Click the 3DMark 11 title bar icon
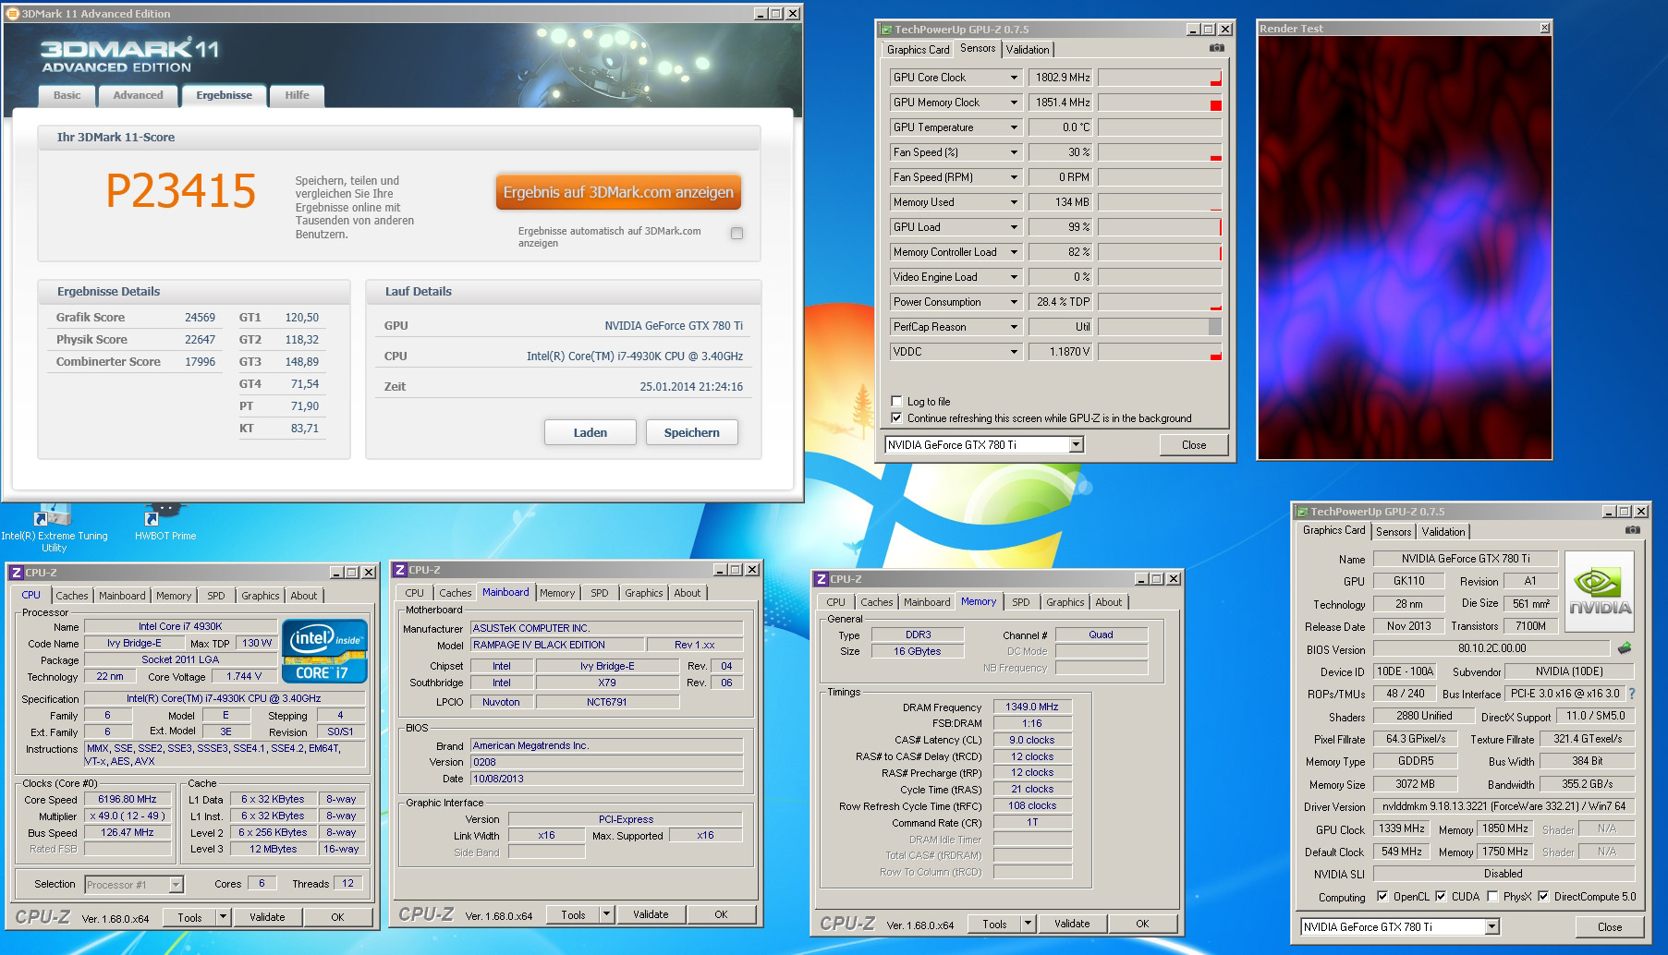This screenshot has width=1668, height=955. [13, 14]
